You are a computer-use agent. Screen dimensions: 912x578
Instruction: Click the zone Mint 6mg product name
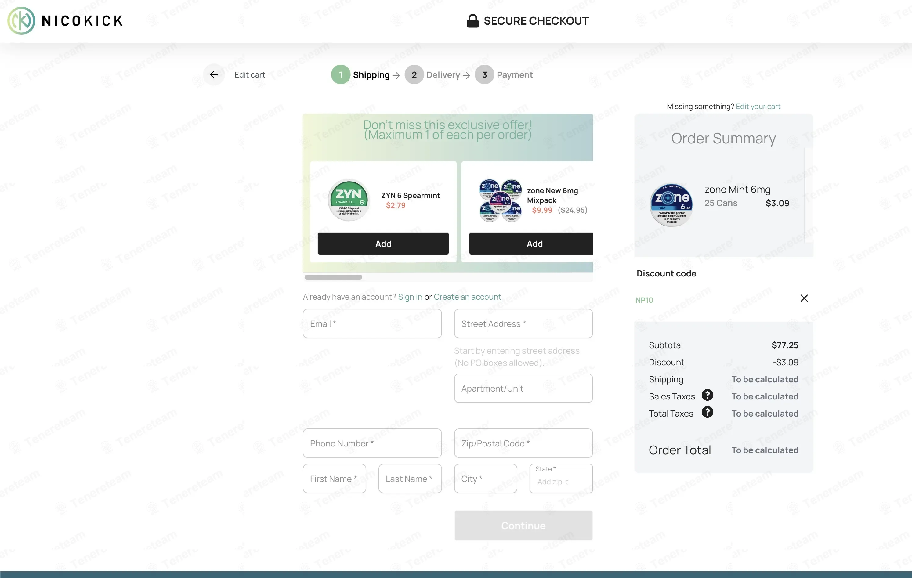click(737, 190)
